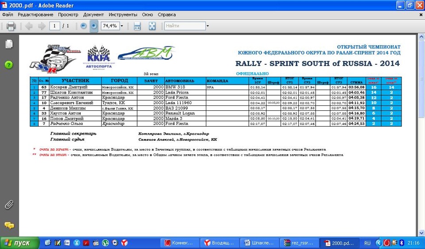This screenshot has height=249, width=425.
Task: Click the zoom in plus button
Action: tap(94, 26)
